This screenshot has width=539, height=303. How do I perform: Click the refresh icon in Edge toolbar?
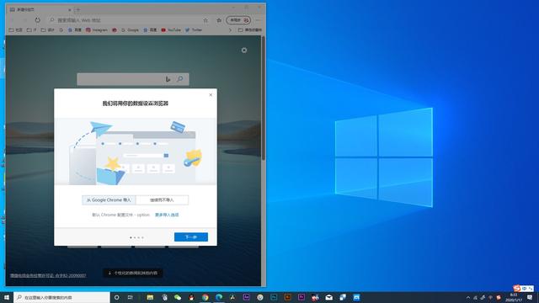pos(37,20)
